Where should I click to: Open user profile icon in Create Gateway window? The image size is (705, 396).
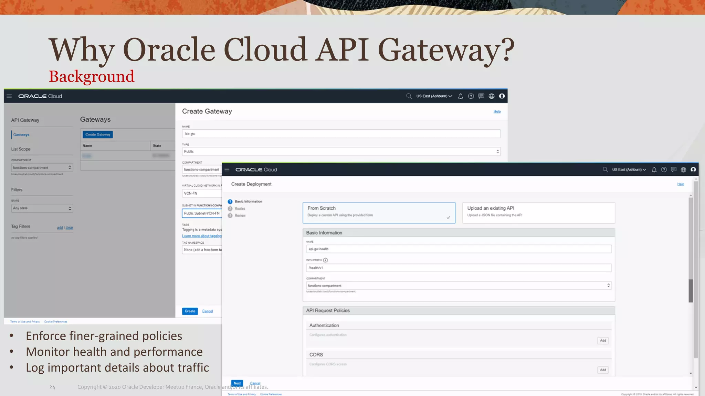(502, 96)
